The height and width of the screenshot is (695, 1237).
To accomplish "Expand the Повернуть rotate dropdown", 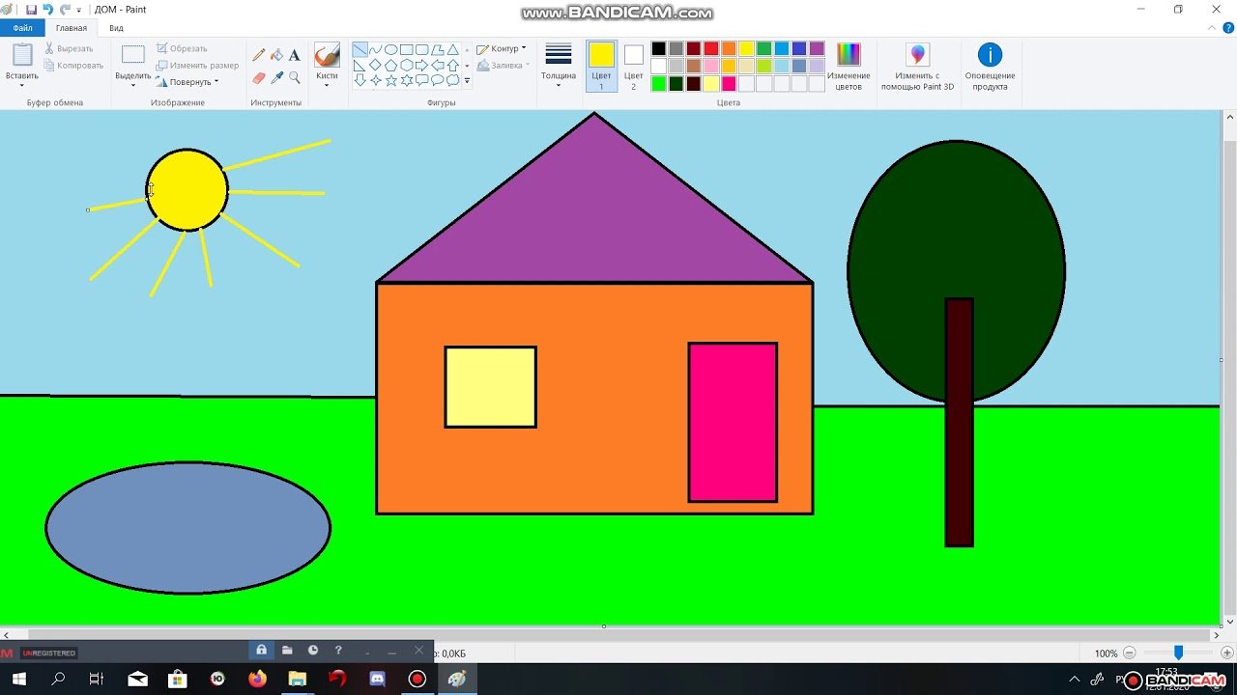I will coord(188,82).
